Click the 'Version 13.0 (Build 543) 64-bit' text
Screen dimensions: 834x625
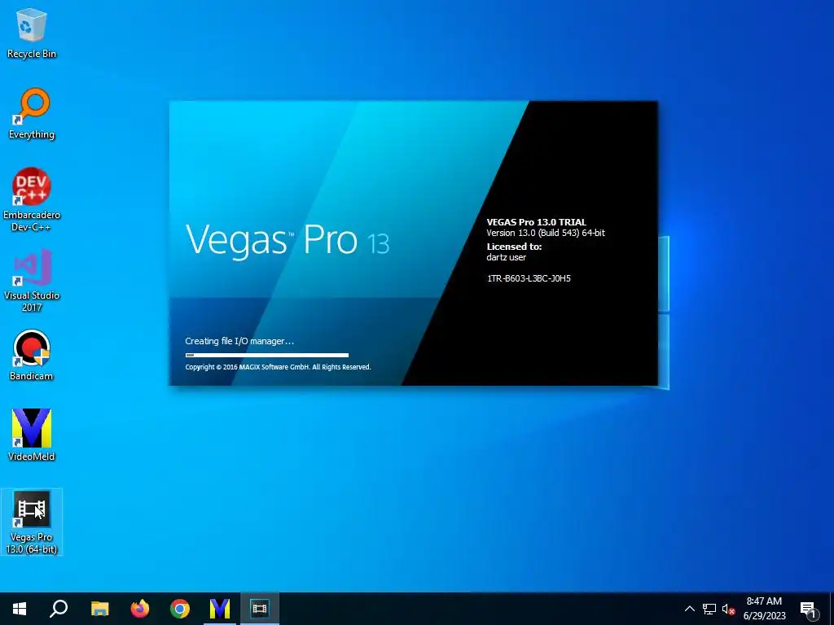click(546, 233)
